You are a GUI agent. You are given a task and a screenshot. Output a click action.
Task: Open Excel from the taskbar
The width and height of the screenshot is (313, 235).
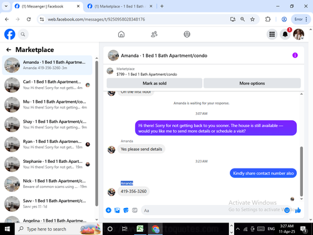click(140, 229)
